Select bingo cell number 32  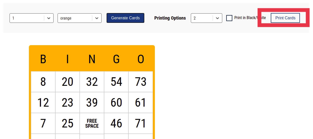[x=92, y=82]
